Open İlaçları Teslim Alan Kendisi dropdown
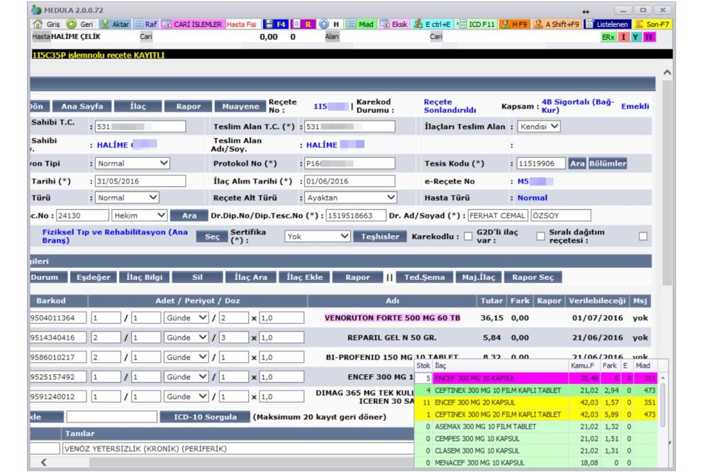The width and height of the screenshot is (709, 472). coord(539,127)
